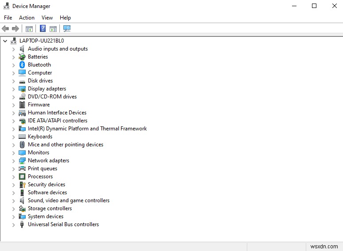Expand the Bluetooth category

click(x=14, y=65)
